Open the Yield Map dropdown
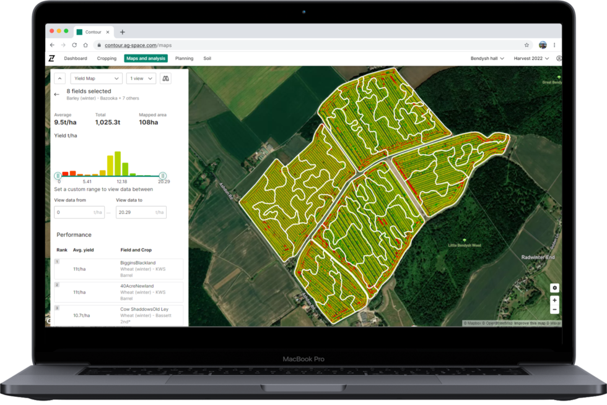The width and height of the screenshot is (607, 405). (95, 78)
